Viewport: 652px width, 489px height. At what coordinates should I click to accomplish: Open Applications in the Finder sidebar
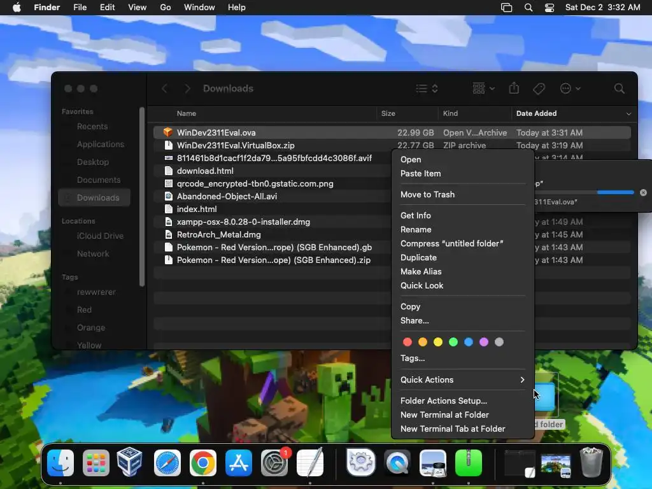(100, 145)
